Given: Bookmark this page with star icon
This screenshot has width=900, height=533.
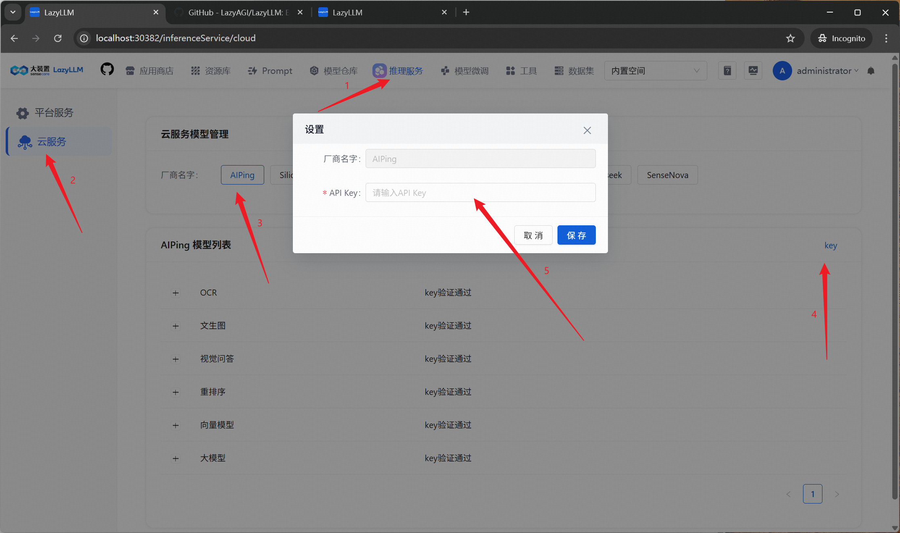Looking at the screenshot, I should [790, 38].
